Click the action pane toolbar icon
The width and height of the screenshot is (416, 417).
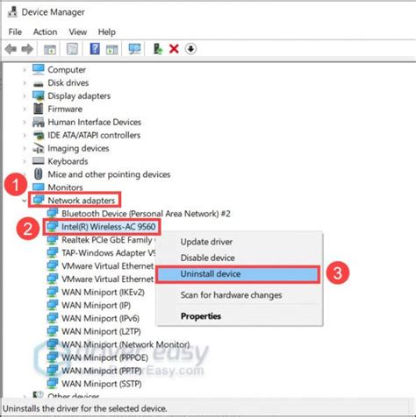pos(111,49)
